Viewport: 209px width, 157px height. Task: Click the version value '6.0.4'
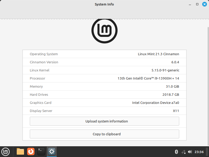pyautogui.click(x=175, y=62)
